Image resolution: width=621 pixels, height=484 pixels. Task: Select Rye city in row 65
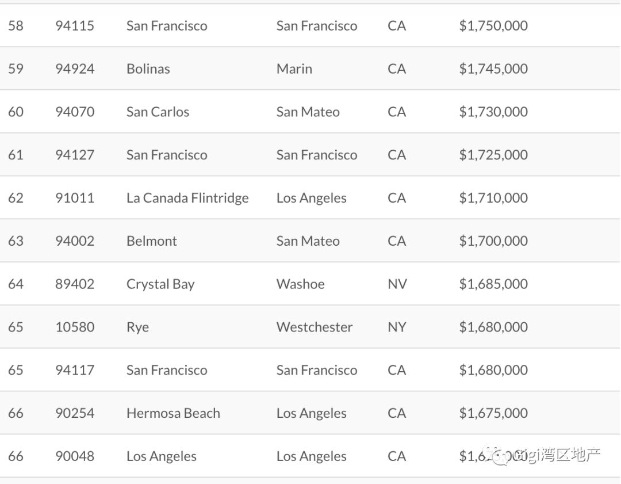137,327
